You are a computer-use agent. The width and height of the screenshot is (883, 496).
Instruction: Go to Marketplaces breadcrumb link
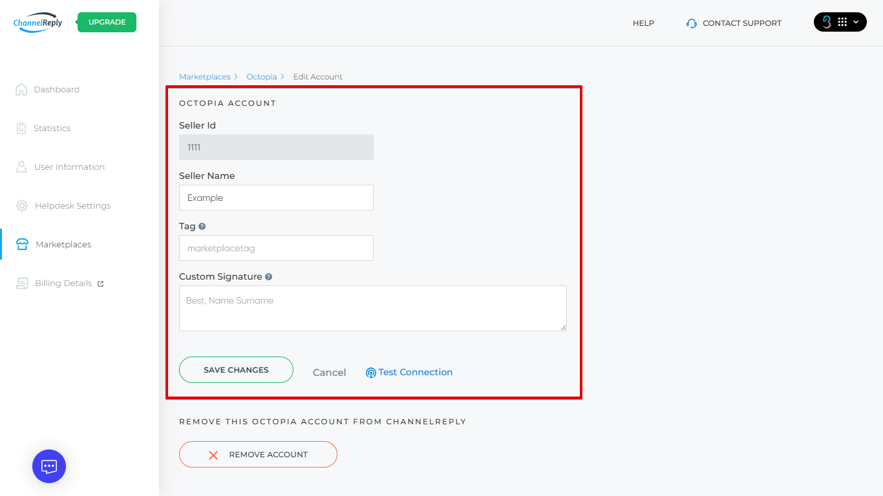click(x=204, y=76)
